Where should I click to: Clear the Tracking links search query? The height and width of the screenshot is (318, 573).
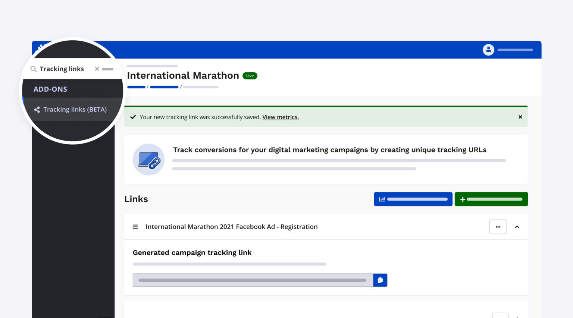97,69
